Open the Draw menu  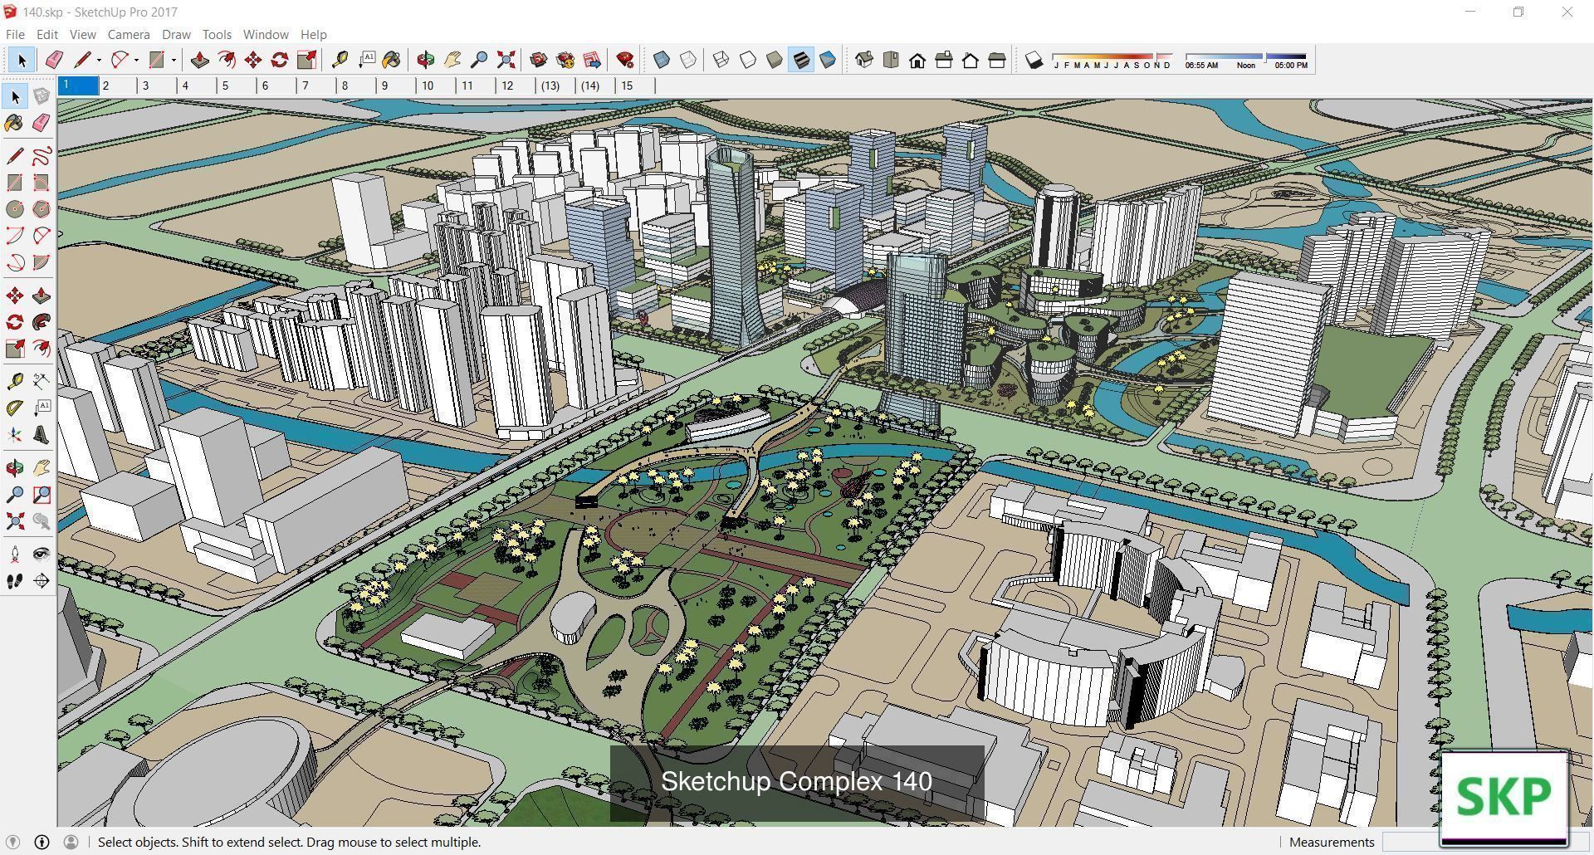pos(176,34)
